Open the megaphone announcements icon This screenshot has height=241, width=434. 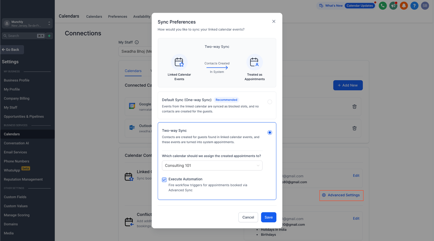393,6
